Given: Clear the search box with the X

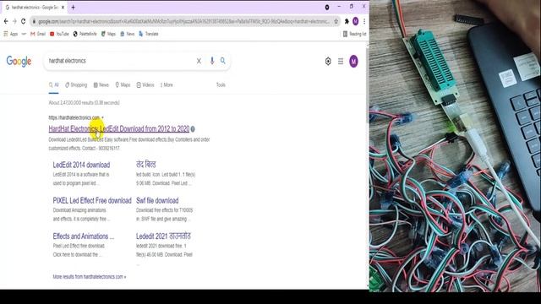Looking at the screenshot, I should (199, 61).
